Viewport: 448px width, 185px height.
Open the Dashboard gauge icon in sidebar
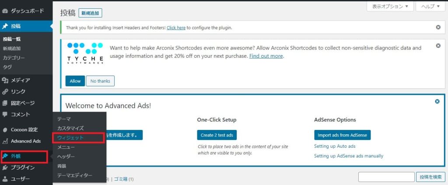[x=4, y=11]
